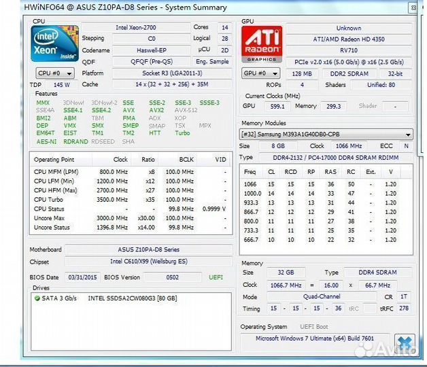The width and height of the screenshot is (427, 367).
Task: Close the System Summary window
Action: [x=413, y=8]
